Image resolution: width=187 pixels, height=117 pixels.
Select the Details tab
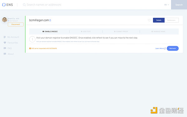[x=159, y=20]
